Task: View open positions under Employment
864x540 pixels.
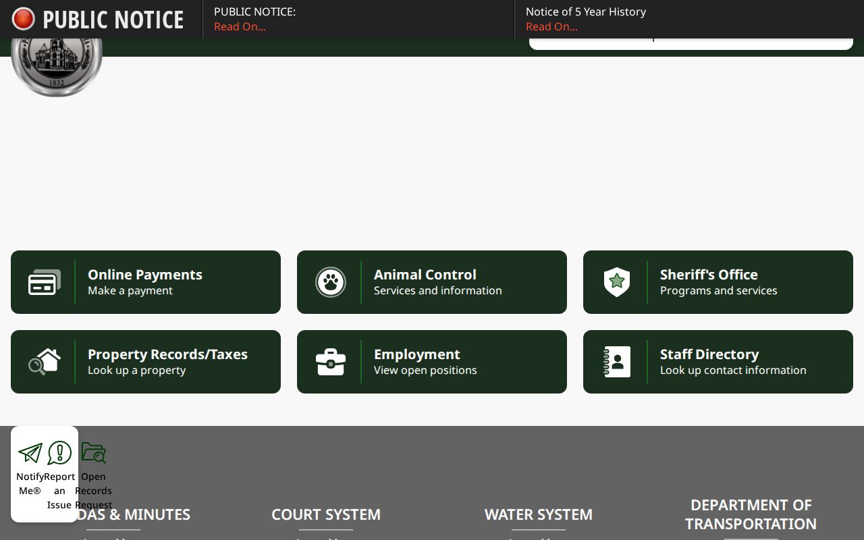Action: click(432, 362)
